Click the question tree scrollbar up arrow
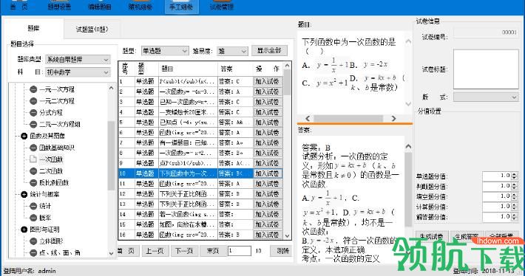Image resolution: width=525 pixels, height=276 pixels. (x=112, y=88)
